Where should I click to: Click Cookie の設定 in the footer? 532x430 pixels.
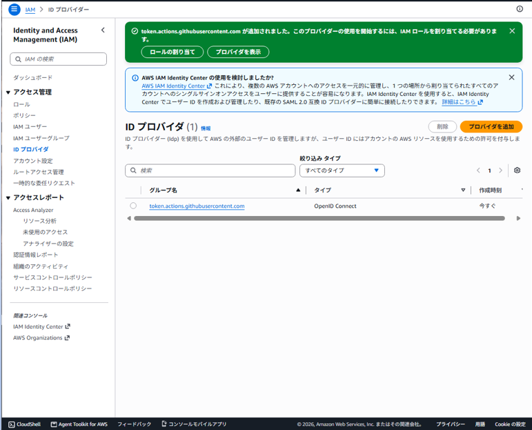tap(510, 424)
